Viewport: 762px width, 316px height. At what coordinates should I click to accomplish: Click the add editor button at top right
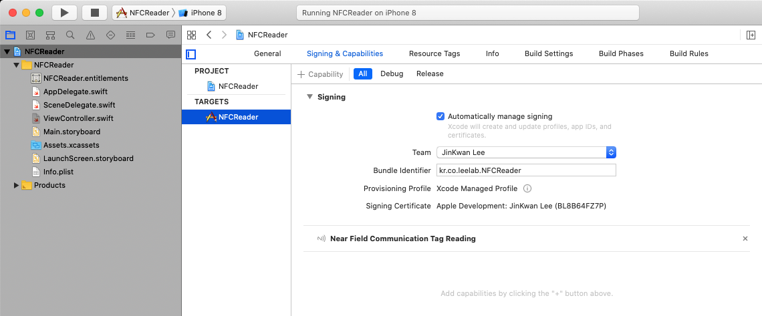[751, 35]
